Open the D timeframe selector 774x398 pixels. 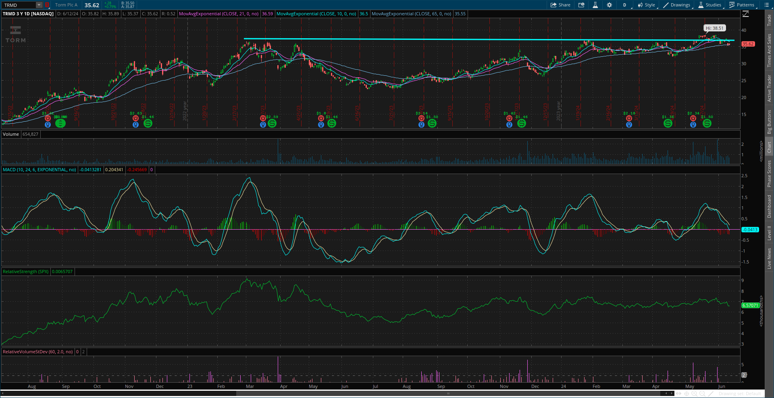[624, 5]
